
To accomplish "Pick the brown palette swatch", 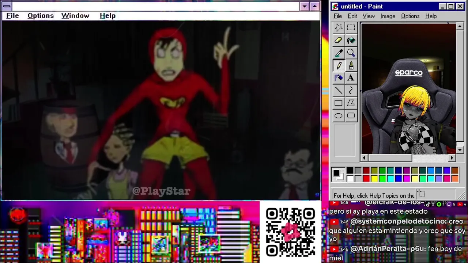I will 454,171.
